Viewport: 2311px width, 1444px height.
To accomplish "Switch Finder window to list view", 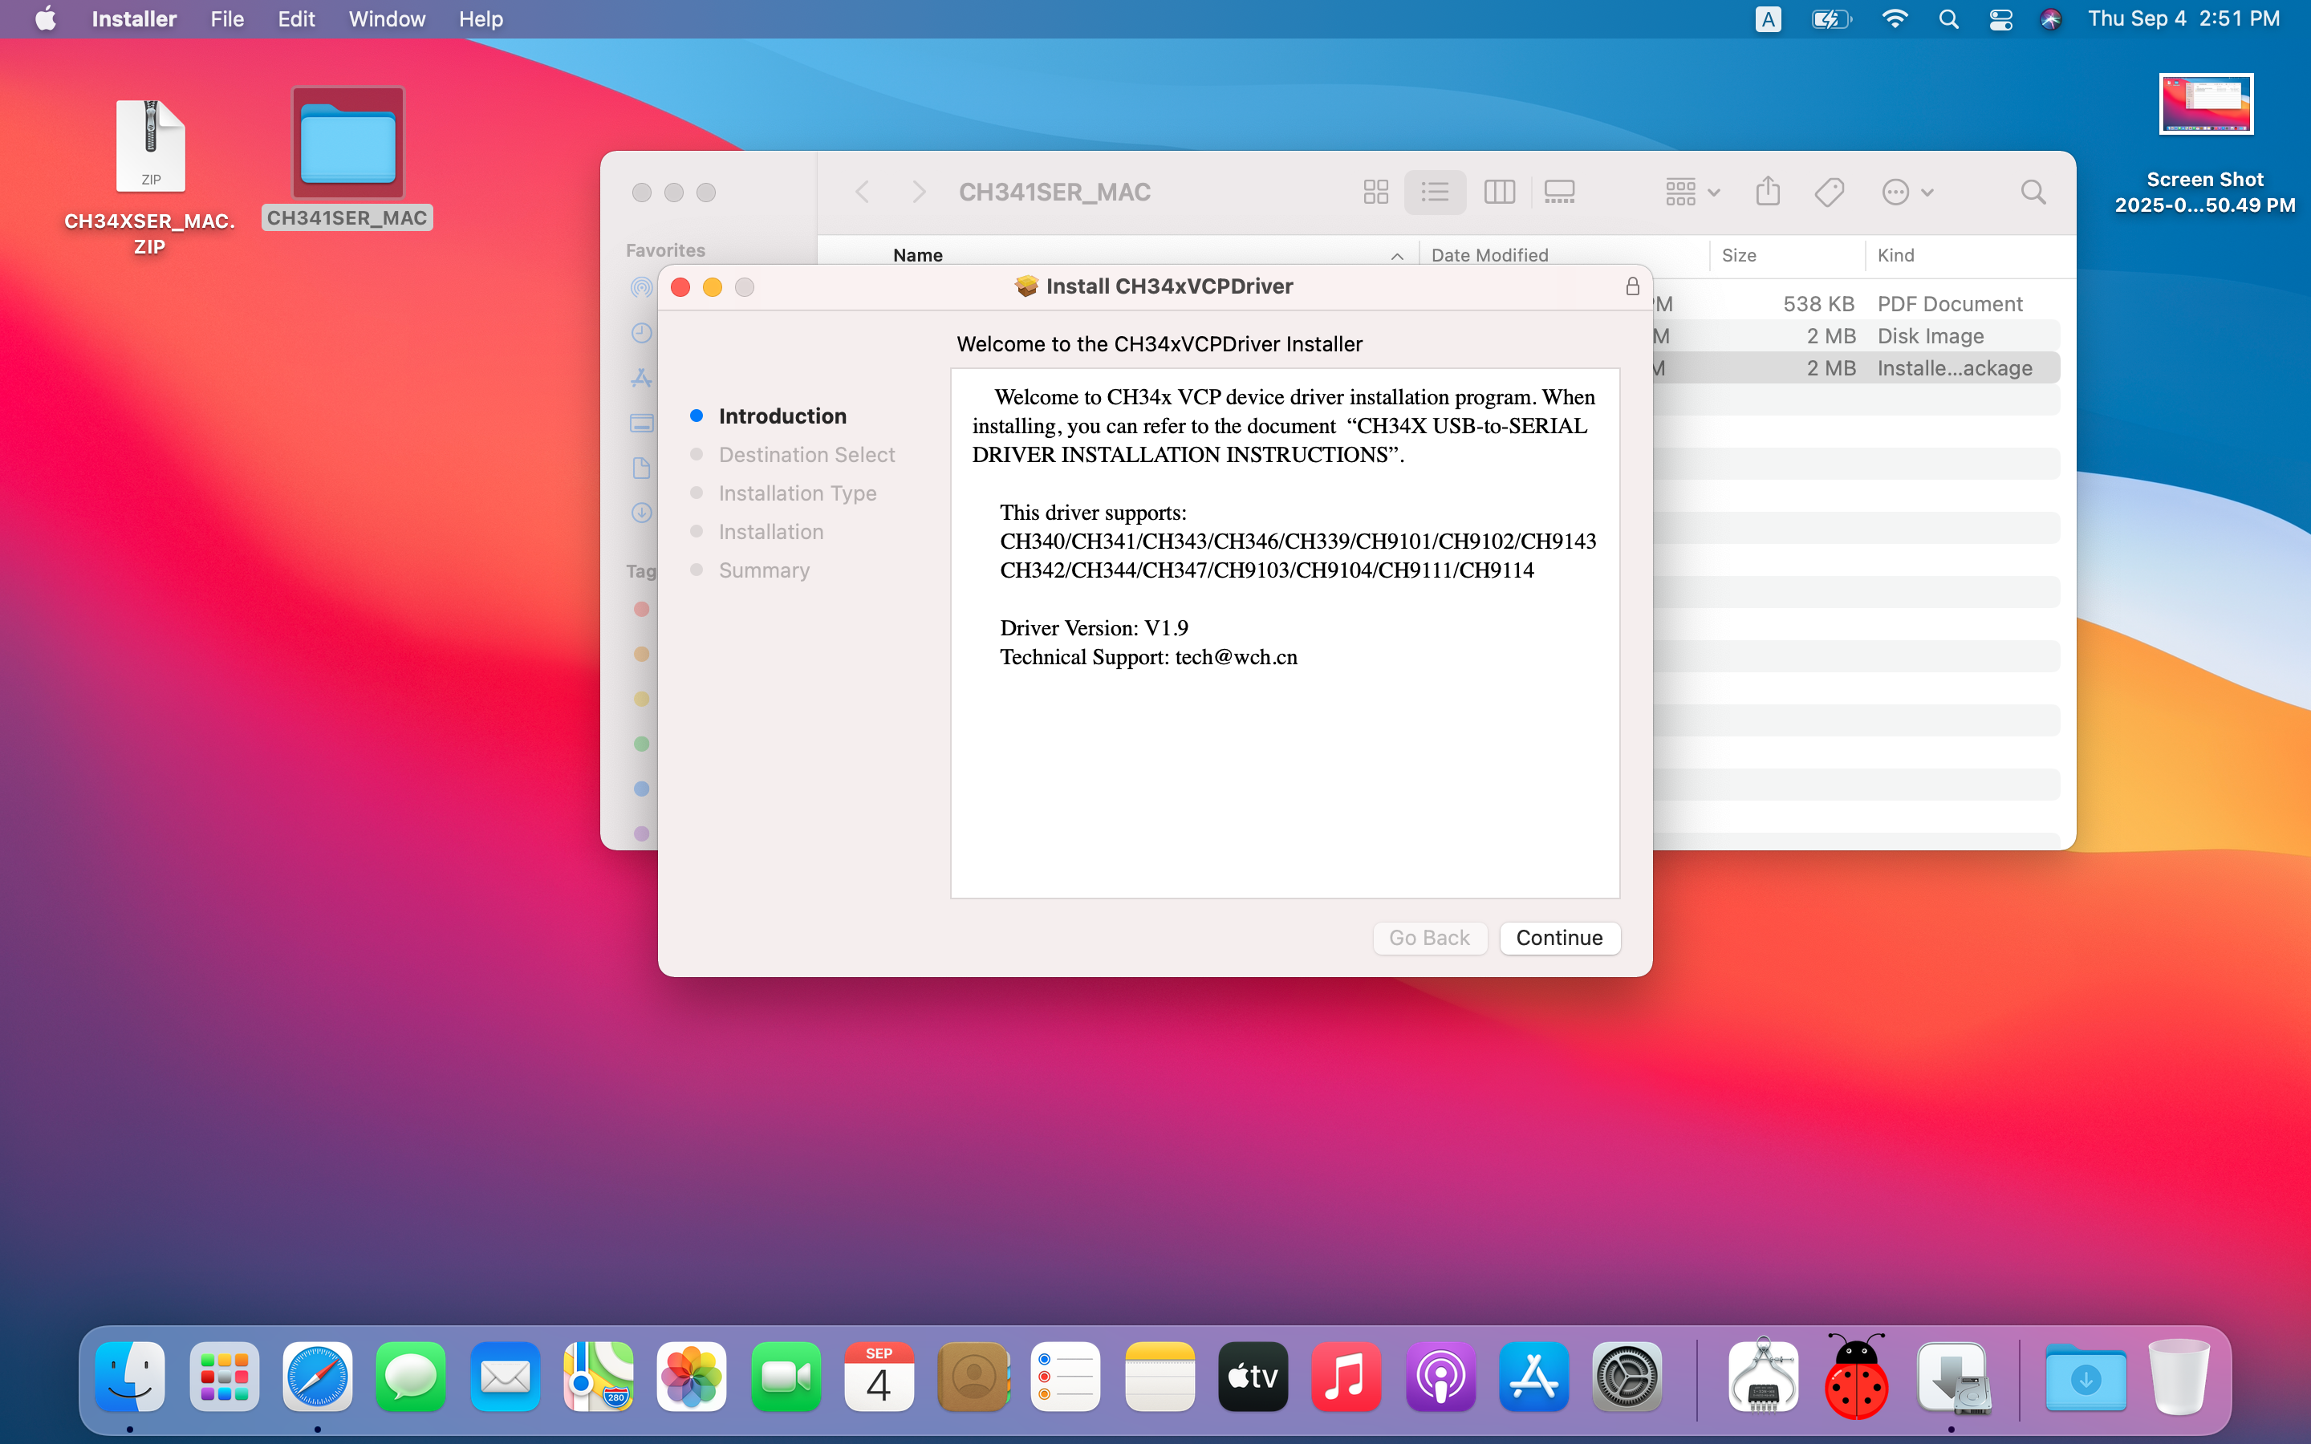I will pyautogui.click(x=1435, y=192).
